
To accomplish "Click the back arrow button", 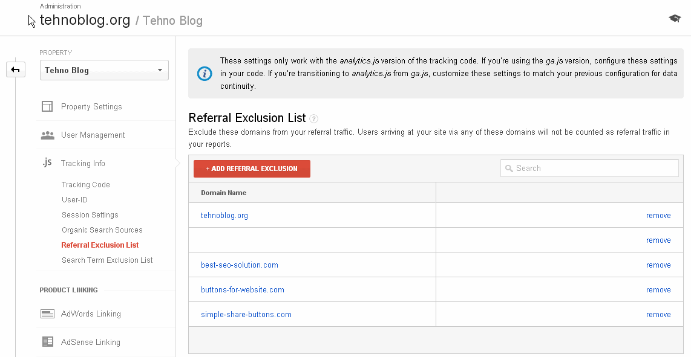I will pos(15,69).
